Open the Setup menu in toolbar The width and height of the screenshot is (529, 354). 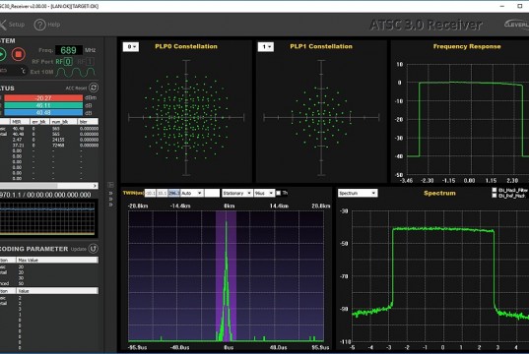coord(12,25)
